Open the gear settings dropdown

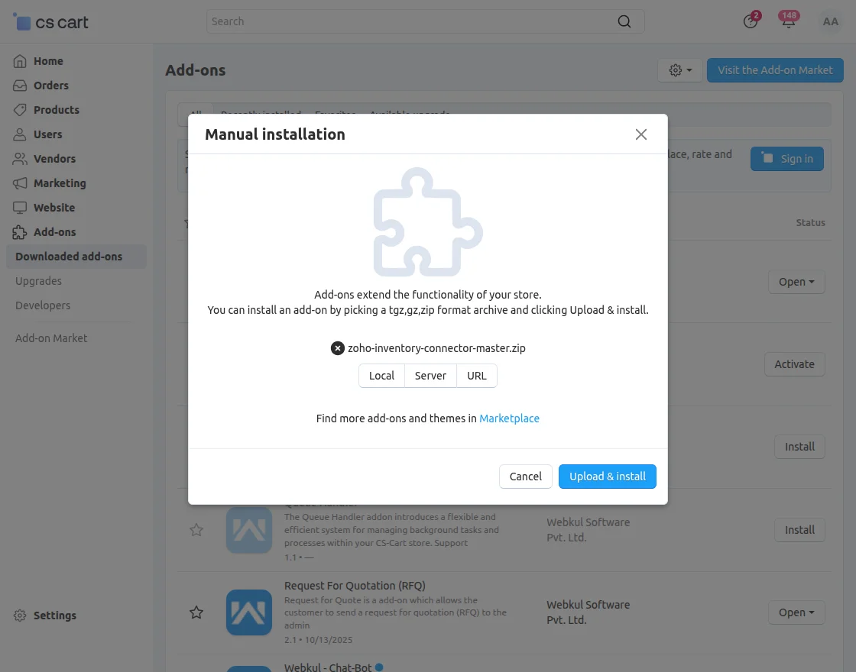(x=679, y=70)
